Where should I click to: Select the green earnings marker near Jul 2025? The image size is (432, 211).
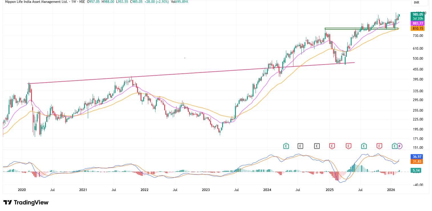tap(364, 146)
